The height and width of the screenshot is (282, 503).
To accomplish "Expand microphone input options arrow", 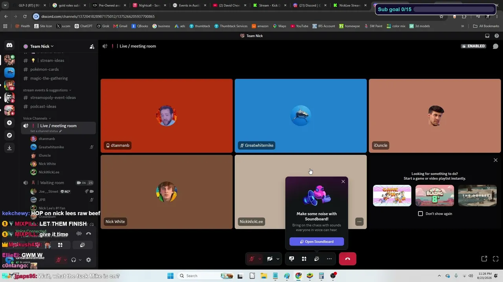I will tap(260, 259).
